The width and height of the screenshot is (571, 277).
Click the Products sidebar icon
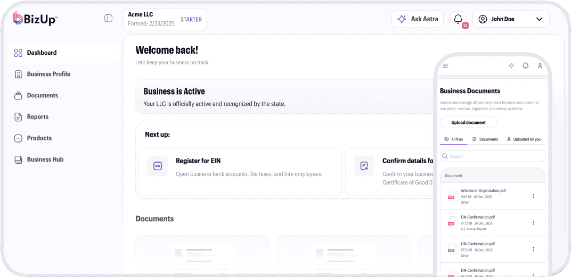click(18, 138)
